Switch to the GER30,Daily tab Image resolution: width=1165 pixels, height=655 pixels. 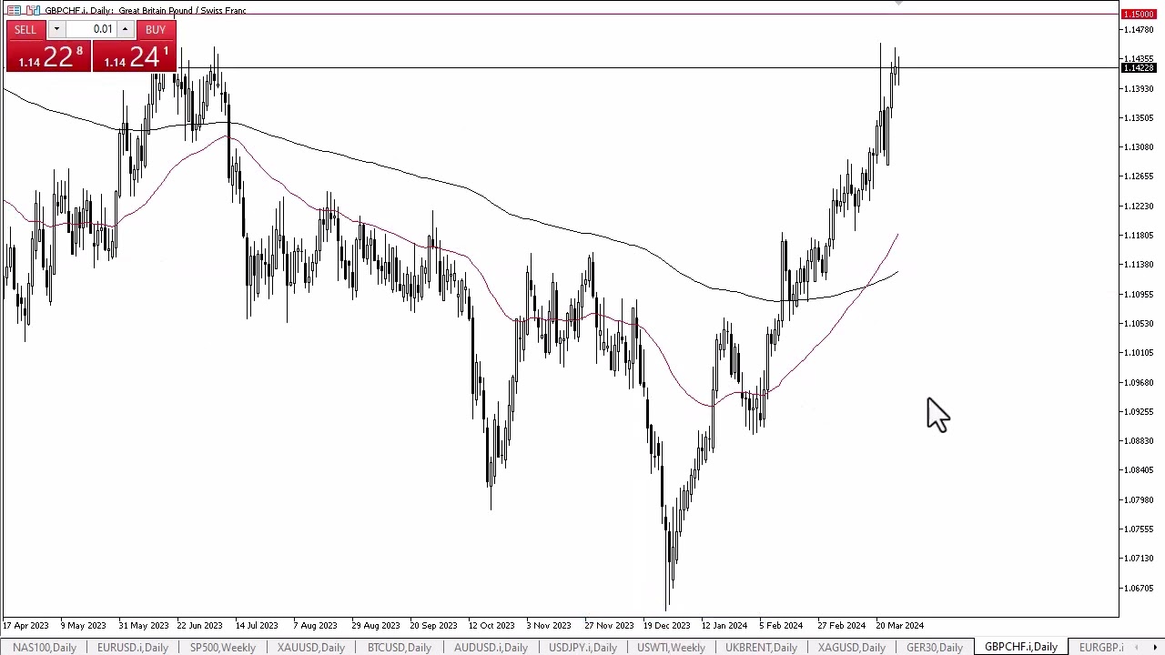click(934, 647)
